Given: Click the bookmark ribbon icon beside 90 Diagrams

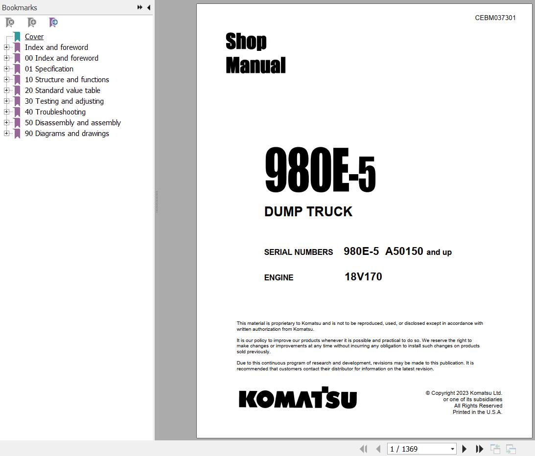Looking at the screenshot, I should 17,134.
